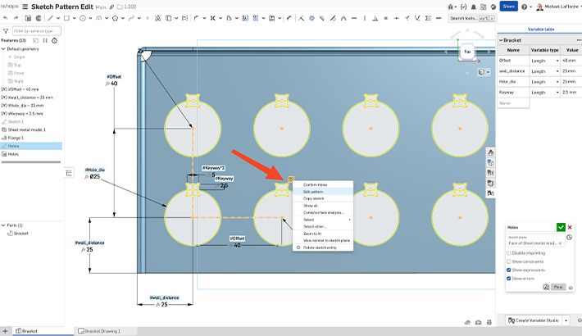Select the Flange 1 feature
This screenshot has height=336, width=582.
pyautogui.click(x=16, y=138)
